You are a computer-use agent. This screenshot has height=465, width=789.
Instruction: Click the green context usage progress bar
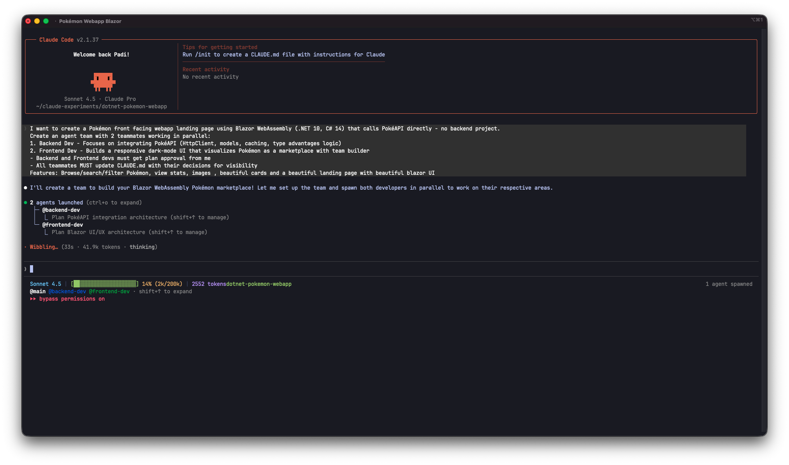tap(105, 284)
